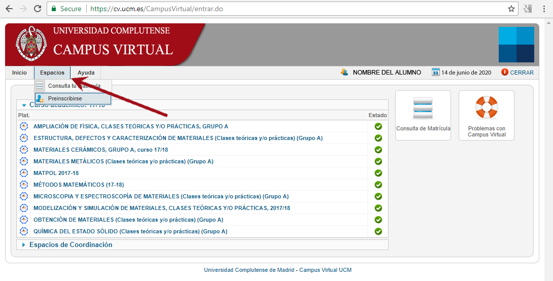Collapse the Curso académico section
The height and width of the screenshot is (281, 553).
[x=24, y=105]
